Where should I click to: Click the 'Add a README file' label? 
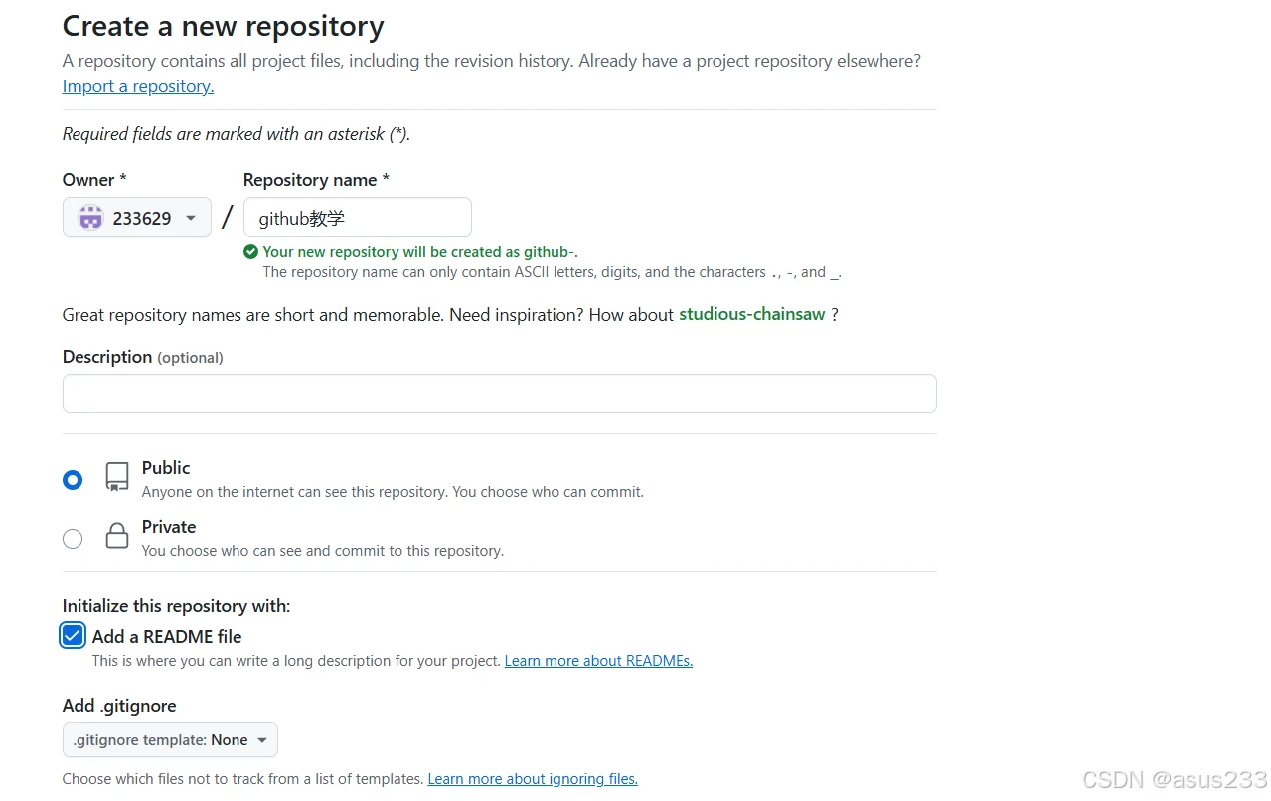167,637
